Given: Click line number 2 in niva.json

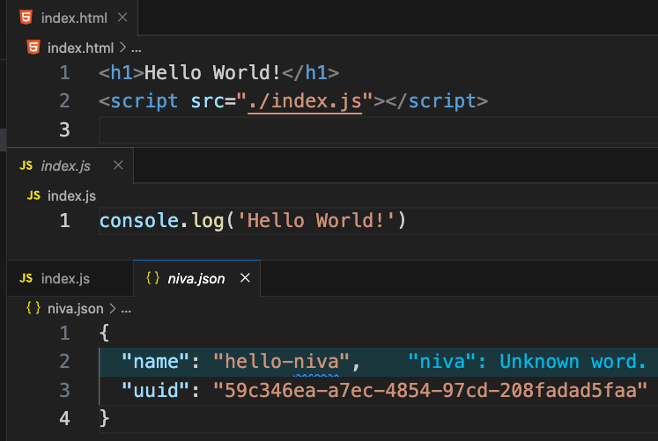Looking at the screenshot, I should coord(64,362).
